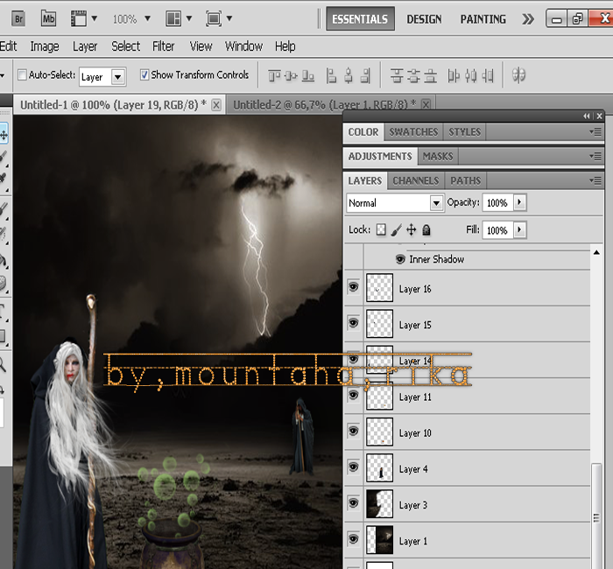Switch to the Paths tab

[x=465, y=180]
